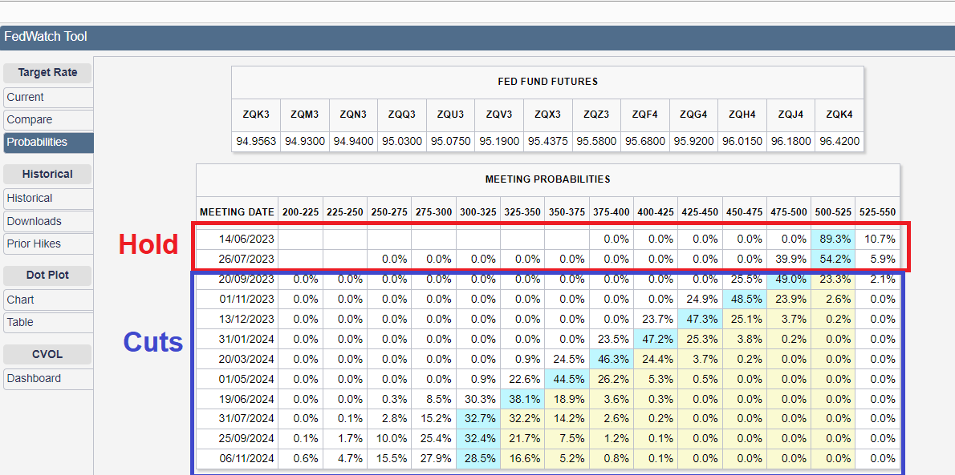Screen dimensions: 955x475
Task: Click the ZQK4 futures column header
Action: pos(840,115)
